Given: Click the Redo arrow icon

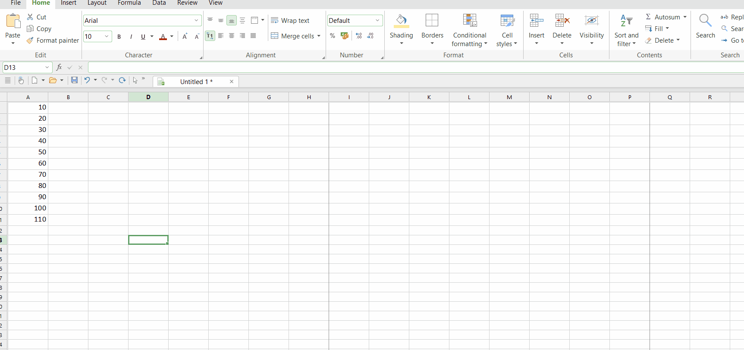Looking at the screenshot, I should pyautogui.click(x=104, y=80).
